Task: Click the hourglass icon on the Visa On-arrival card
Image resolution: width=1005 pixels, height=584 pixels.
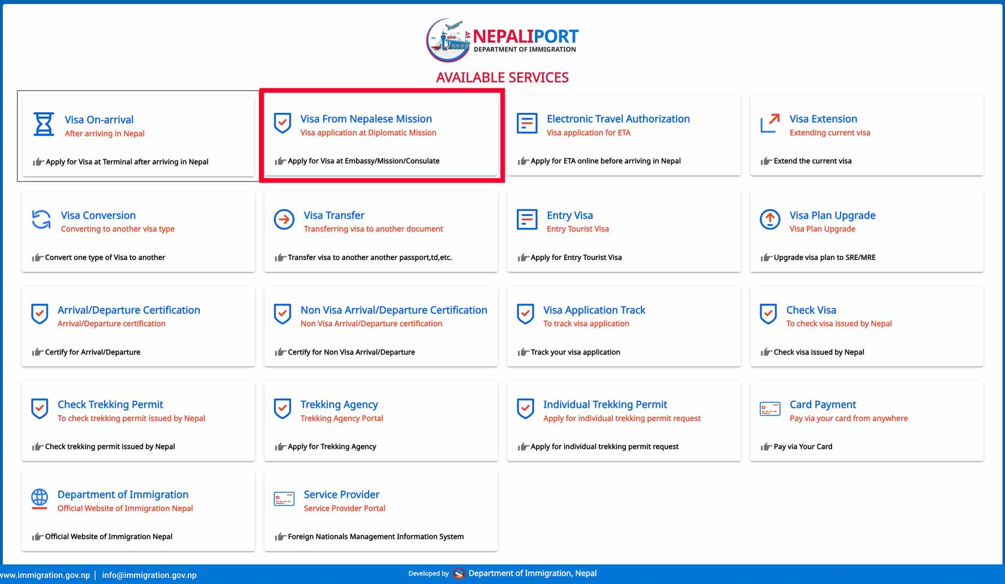Action: pyautogui.click(x=44, y=124)
